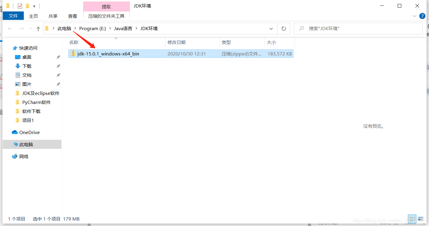Select 快速访问 in the navigation pane

pyautogui.click(x=28, y=48)
